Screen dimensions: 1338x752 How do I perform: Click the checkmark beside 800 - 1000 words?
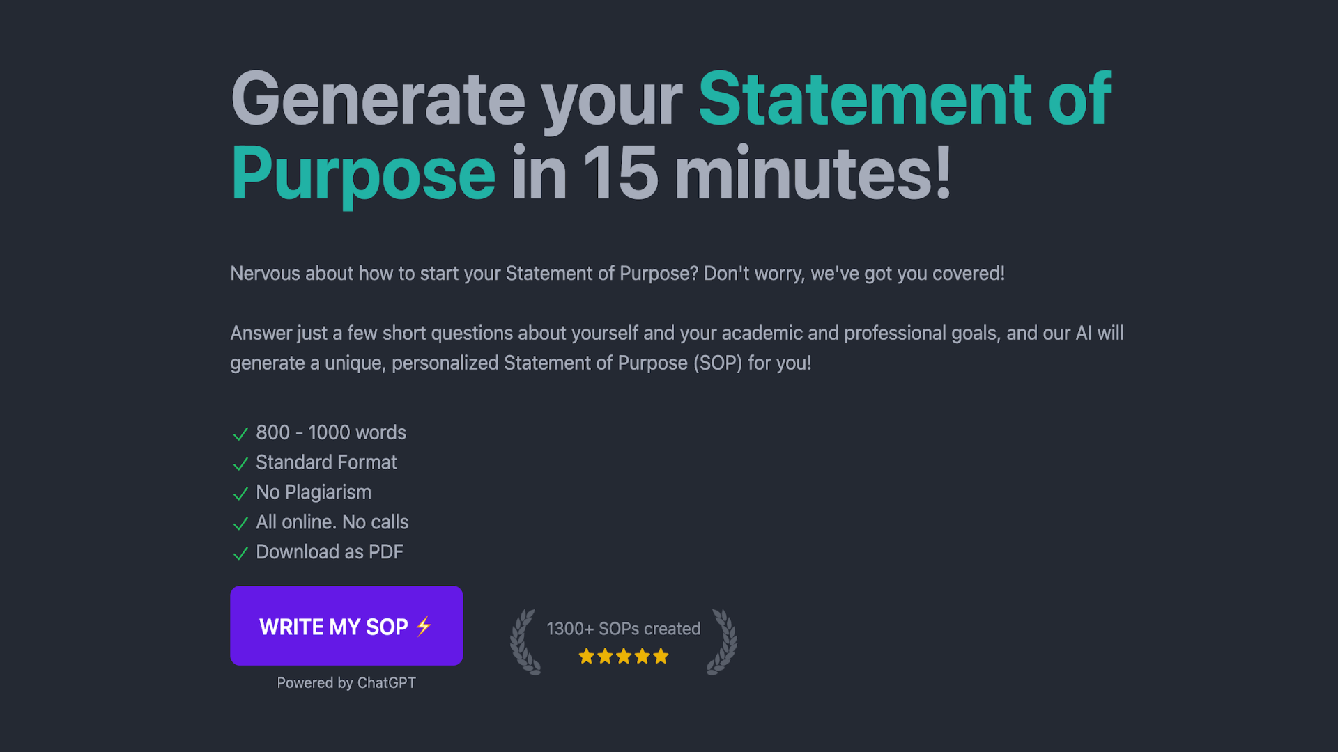click(x=240, y=434)
